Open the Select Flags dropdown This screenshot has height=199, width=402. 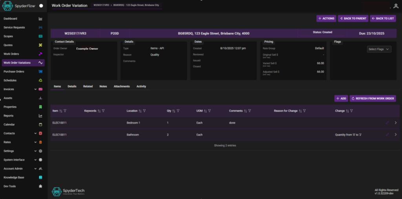(x=379, y=49)
